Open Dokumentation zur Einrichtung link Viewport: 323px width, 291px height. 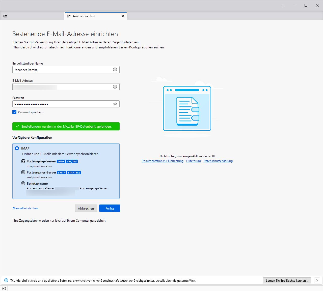coord(163,161)
